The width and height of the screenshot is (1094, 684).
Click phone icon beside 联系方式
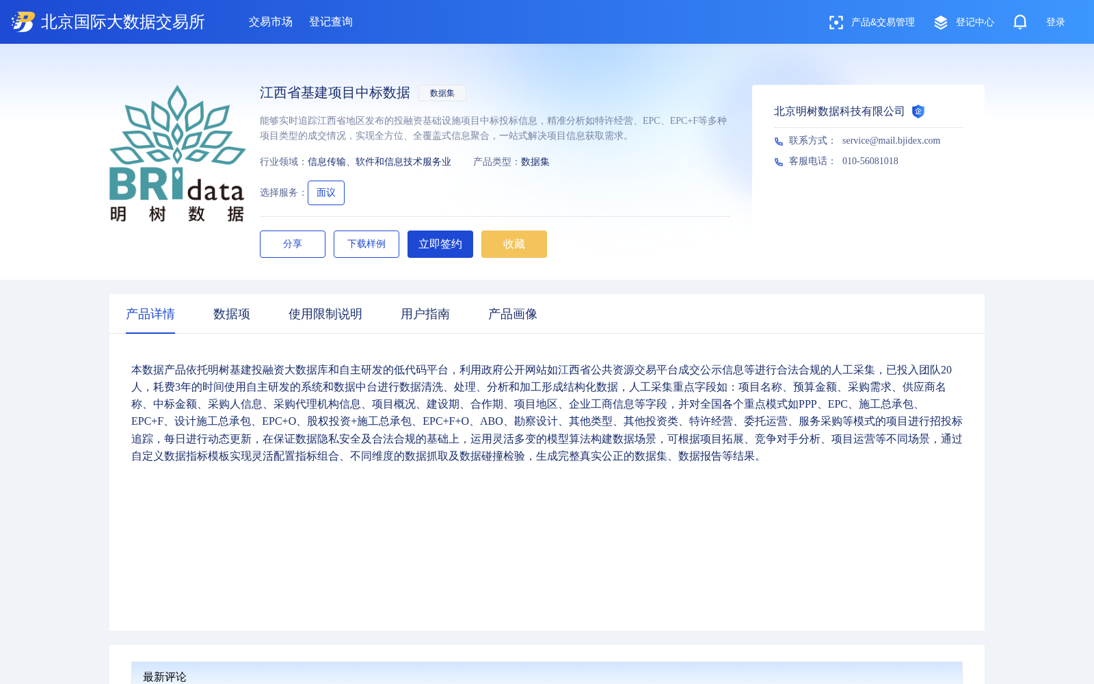pyautogui.click(x=778, y=142)
